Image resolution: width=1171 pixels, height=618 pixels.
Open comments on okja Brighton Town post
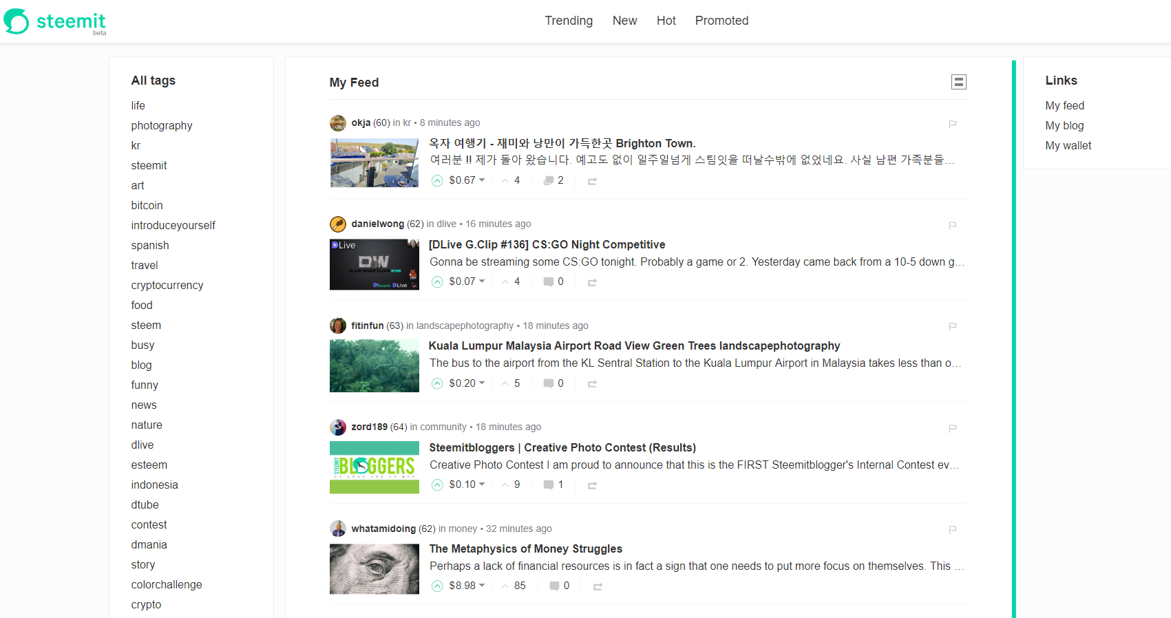pyautogui.click(x=553, y=180)
